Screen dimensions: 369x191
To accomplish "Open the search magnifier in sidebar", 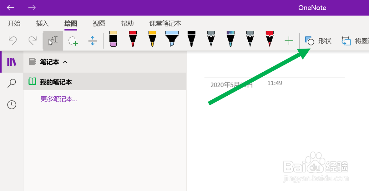I will [12, 83].
